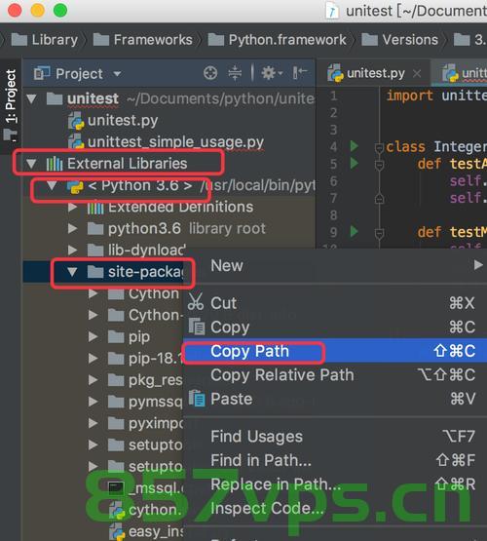This screenshot has width=487, height=541.
Task: Open the Project view dropdown arrow
Action: click(117, 73)
